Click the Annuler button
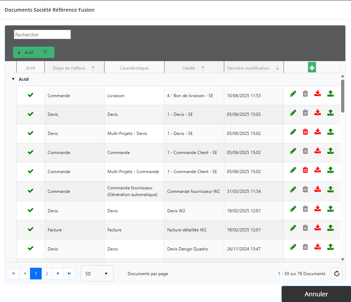Image resolution: width=351 pixels, height=302 pixels. pyautogui.click(x=316, y=294)
